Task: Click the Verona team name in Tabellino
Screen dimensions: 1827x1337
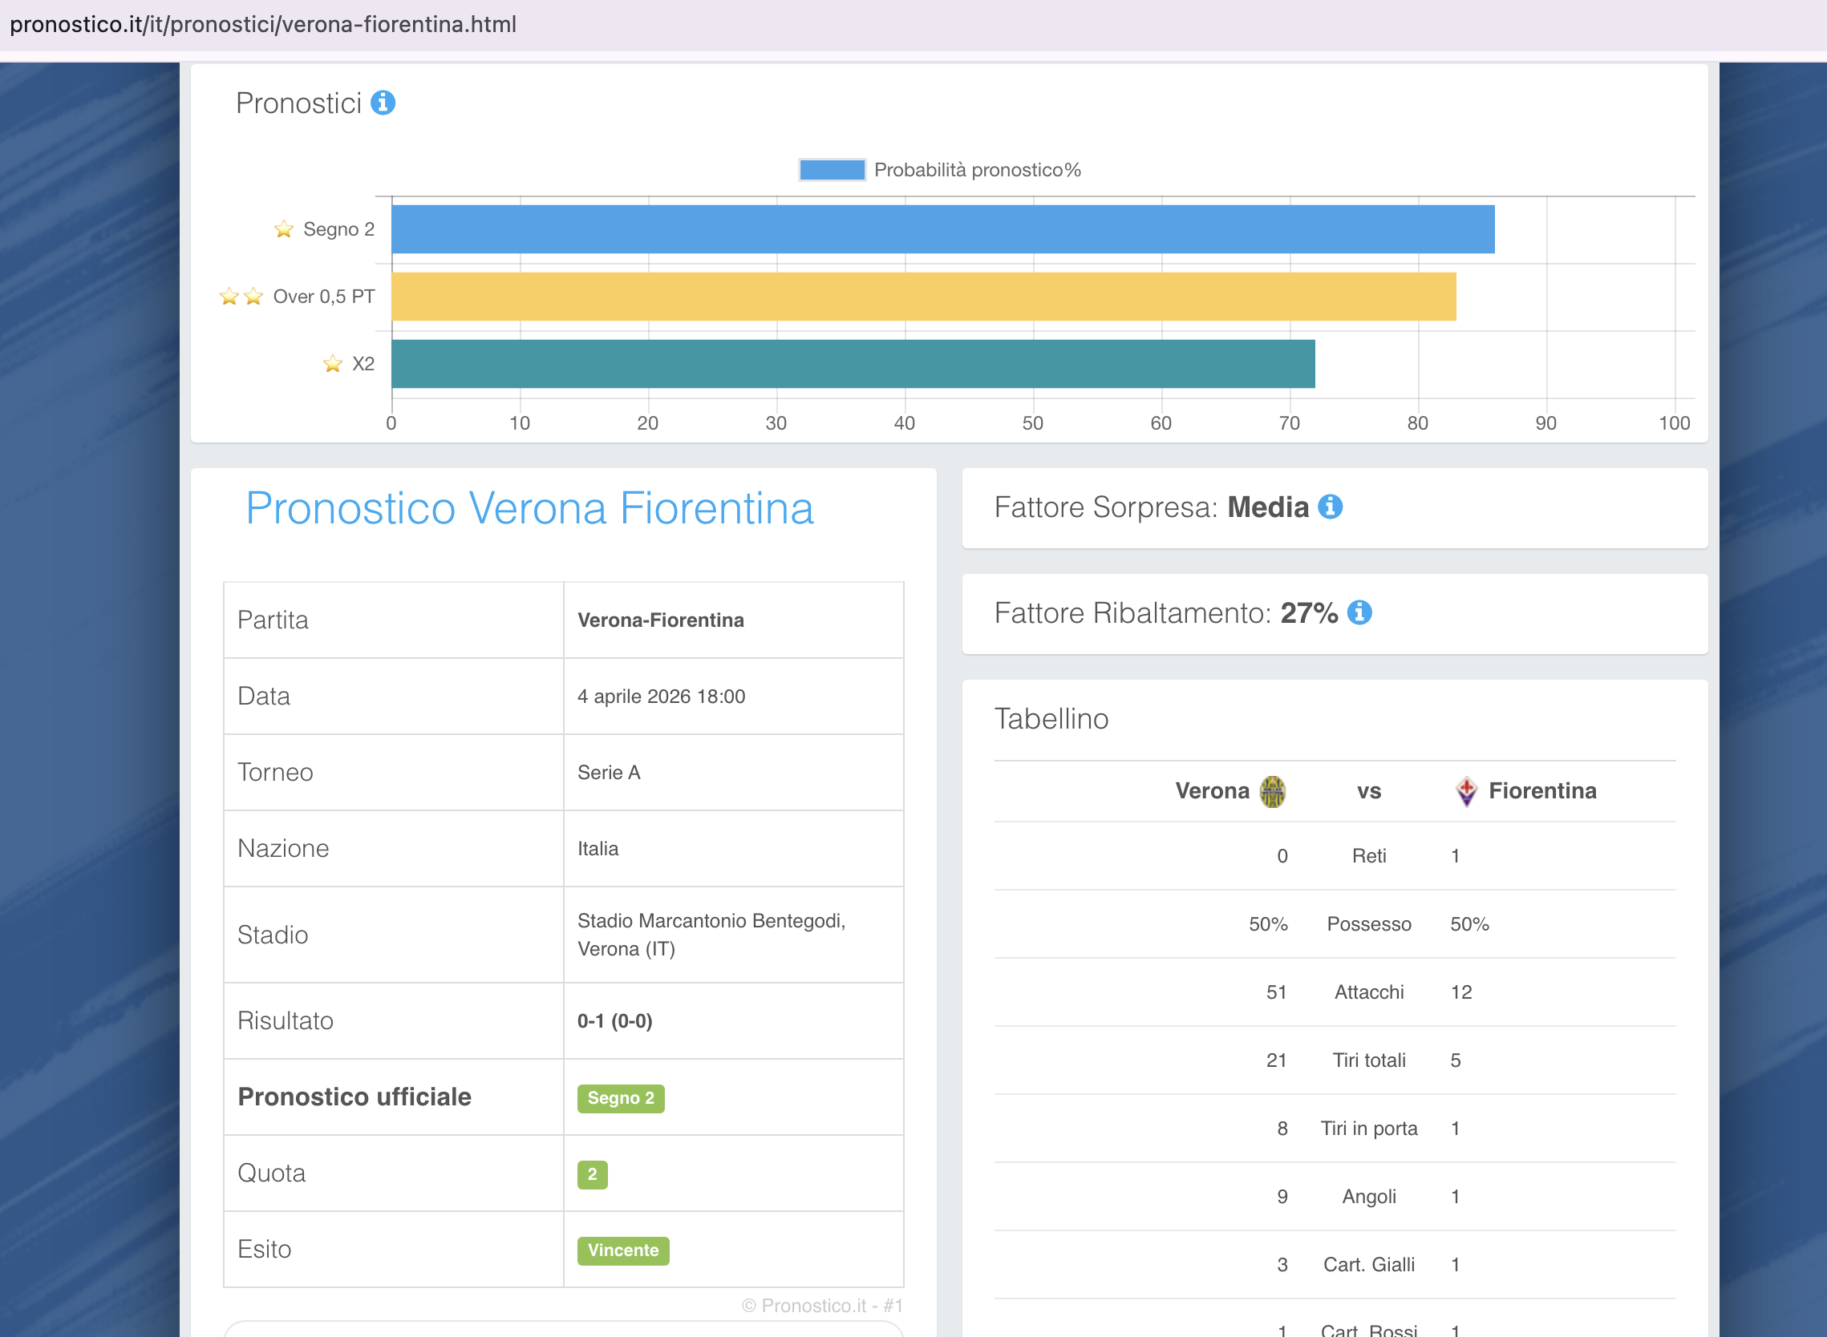Action: 1212,790
